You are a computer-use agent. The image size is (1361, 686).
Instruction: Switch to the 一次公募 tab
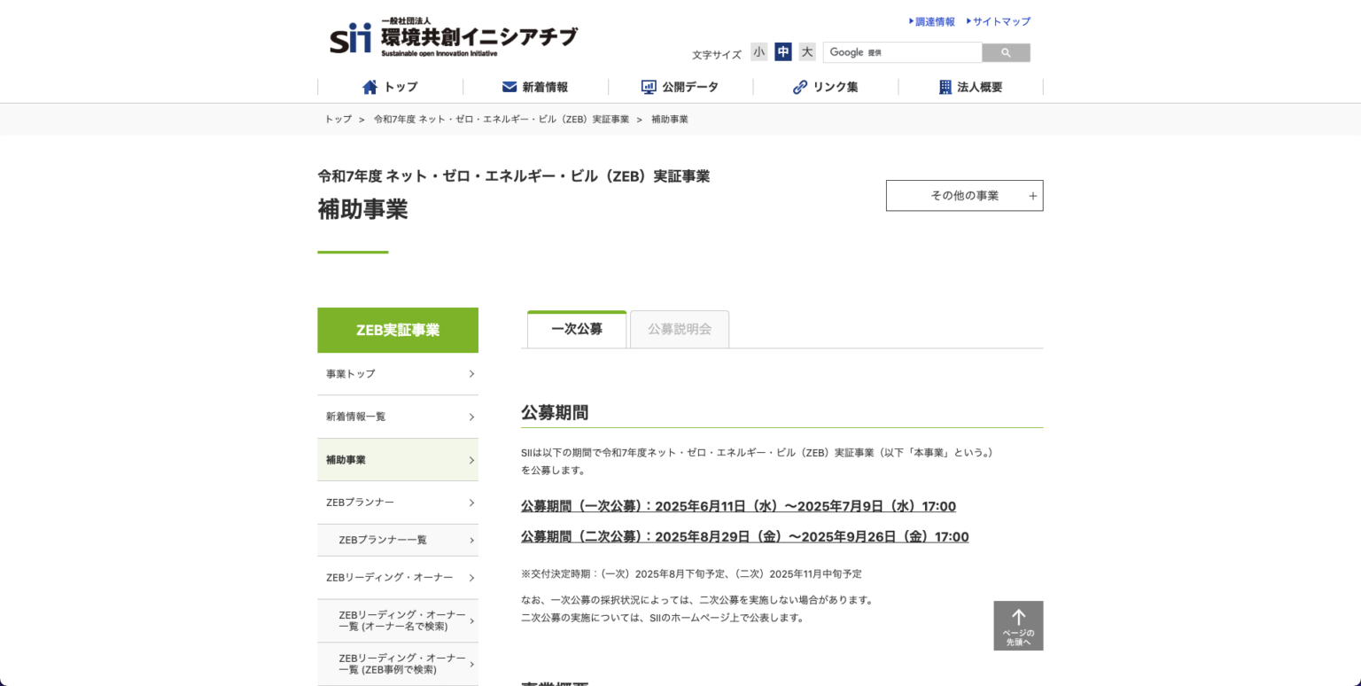[x=576, y=329]
